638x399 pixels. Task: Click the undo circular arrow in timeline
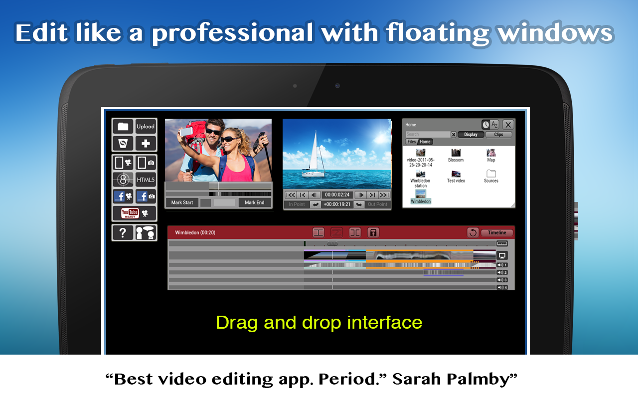(x=473, y=232)
